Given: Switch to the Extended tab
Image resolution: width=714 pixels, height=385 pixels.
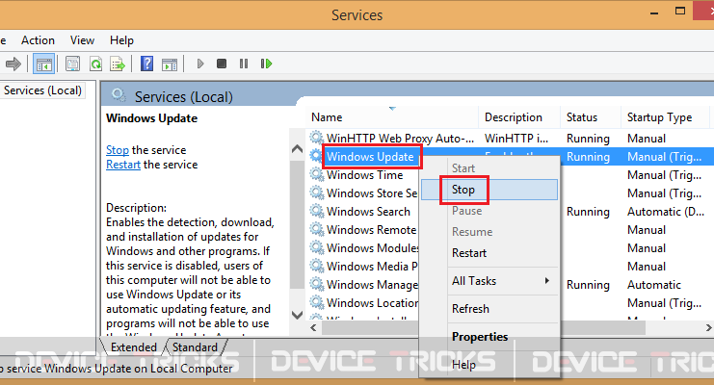Looking at the screenshot, I should point(133,347).
